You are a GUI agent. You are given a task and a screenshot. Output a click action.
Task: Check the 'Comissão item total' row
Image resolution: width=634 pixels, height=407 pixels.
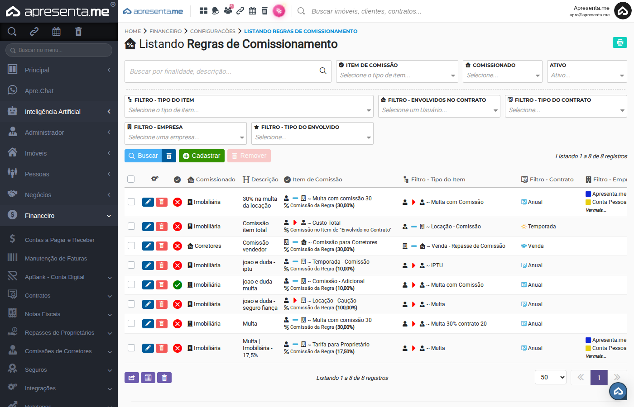[131, 226]
